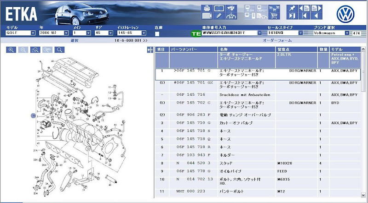The image size is (368, 203).
Task: Select part 06F 145 701 GX row
Action: tap(258, 87)
